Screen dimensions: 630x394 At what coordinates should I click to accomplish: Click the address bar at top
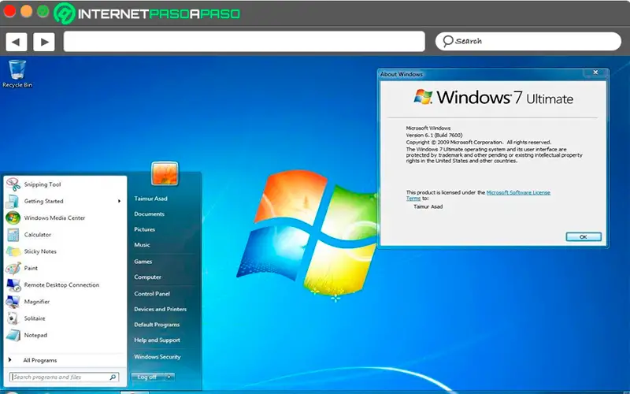click(x=244, y=42)
